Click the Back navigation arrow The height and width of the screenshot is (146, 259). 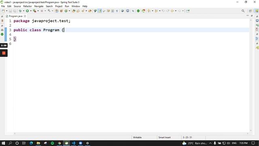(x=172, y=11)
